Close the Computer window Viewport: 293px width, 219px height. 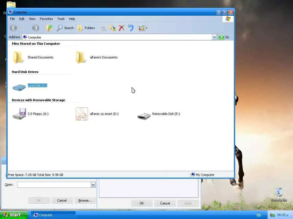point(231,12)
